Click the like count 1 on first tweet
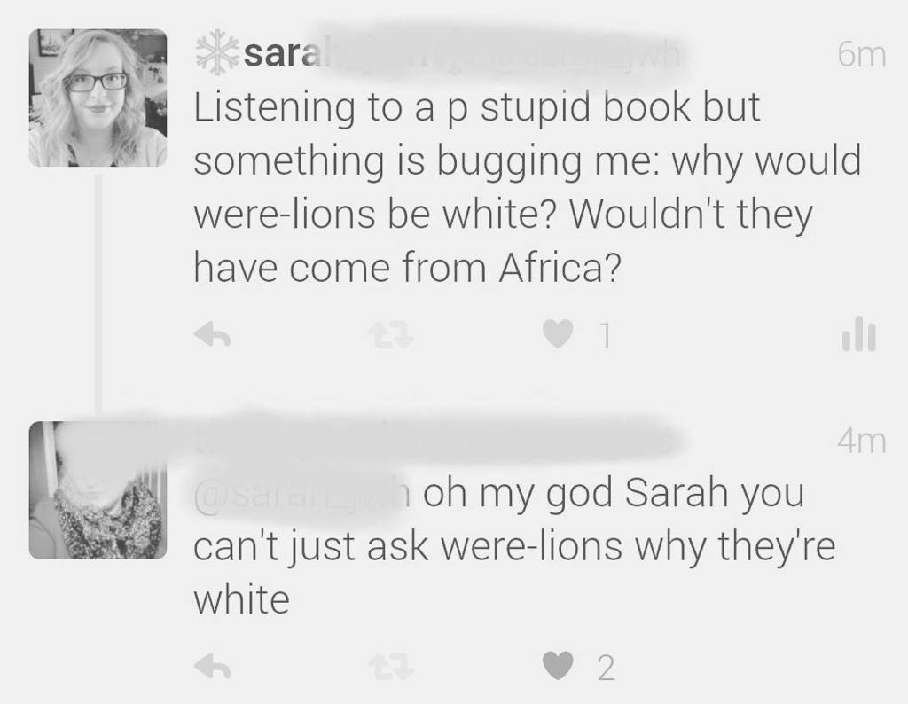This screenshot has width=908, height=704. [605, 335]
